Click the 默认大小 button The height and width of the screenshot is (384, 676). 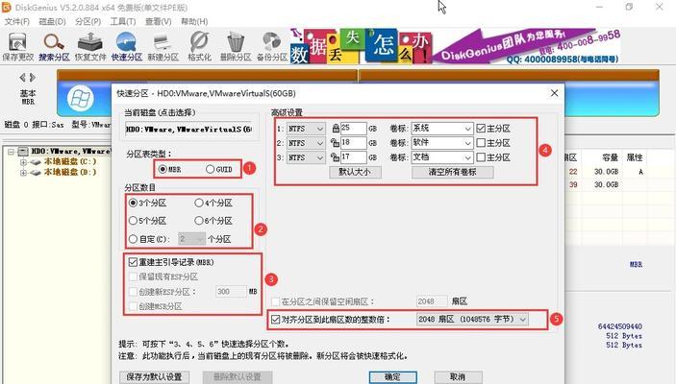click(x=355, y=172)
